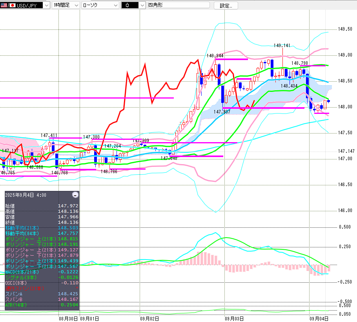357x322 pixels.
Task: Select the MACD(9本/21本) -0.1222 row
Action: click(x=42, y=272)
